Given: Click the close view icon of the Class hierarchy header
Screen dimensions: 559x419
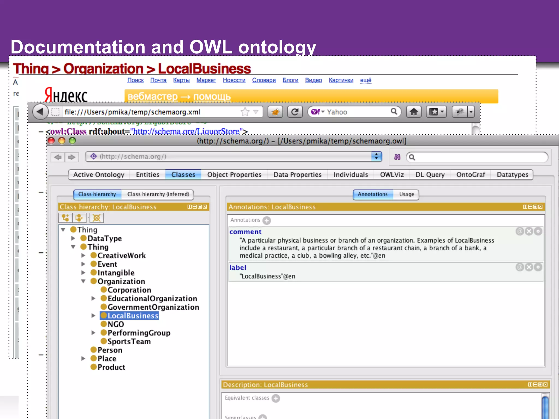Looking at the screenshot, I should tap(205, 207).
